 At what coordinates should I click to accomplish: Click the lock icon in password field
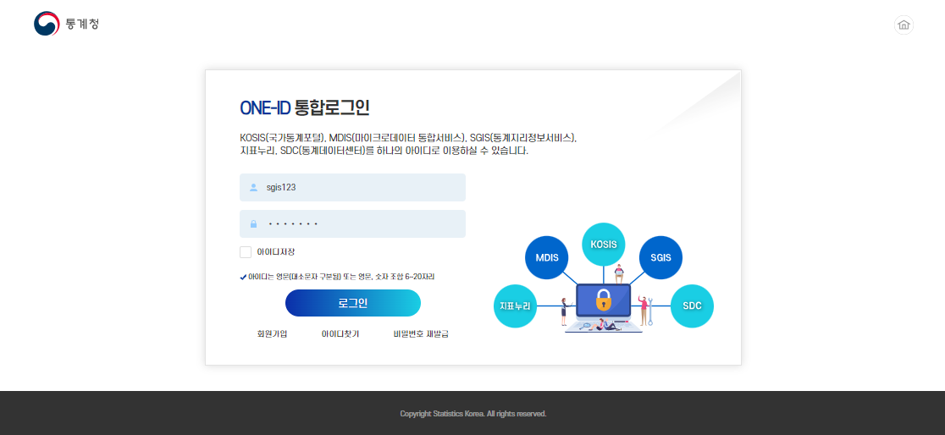(x=254, y=223)
